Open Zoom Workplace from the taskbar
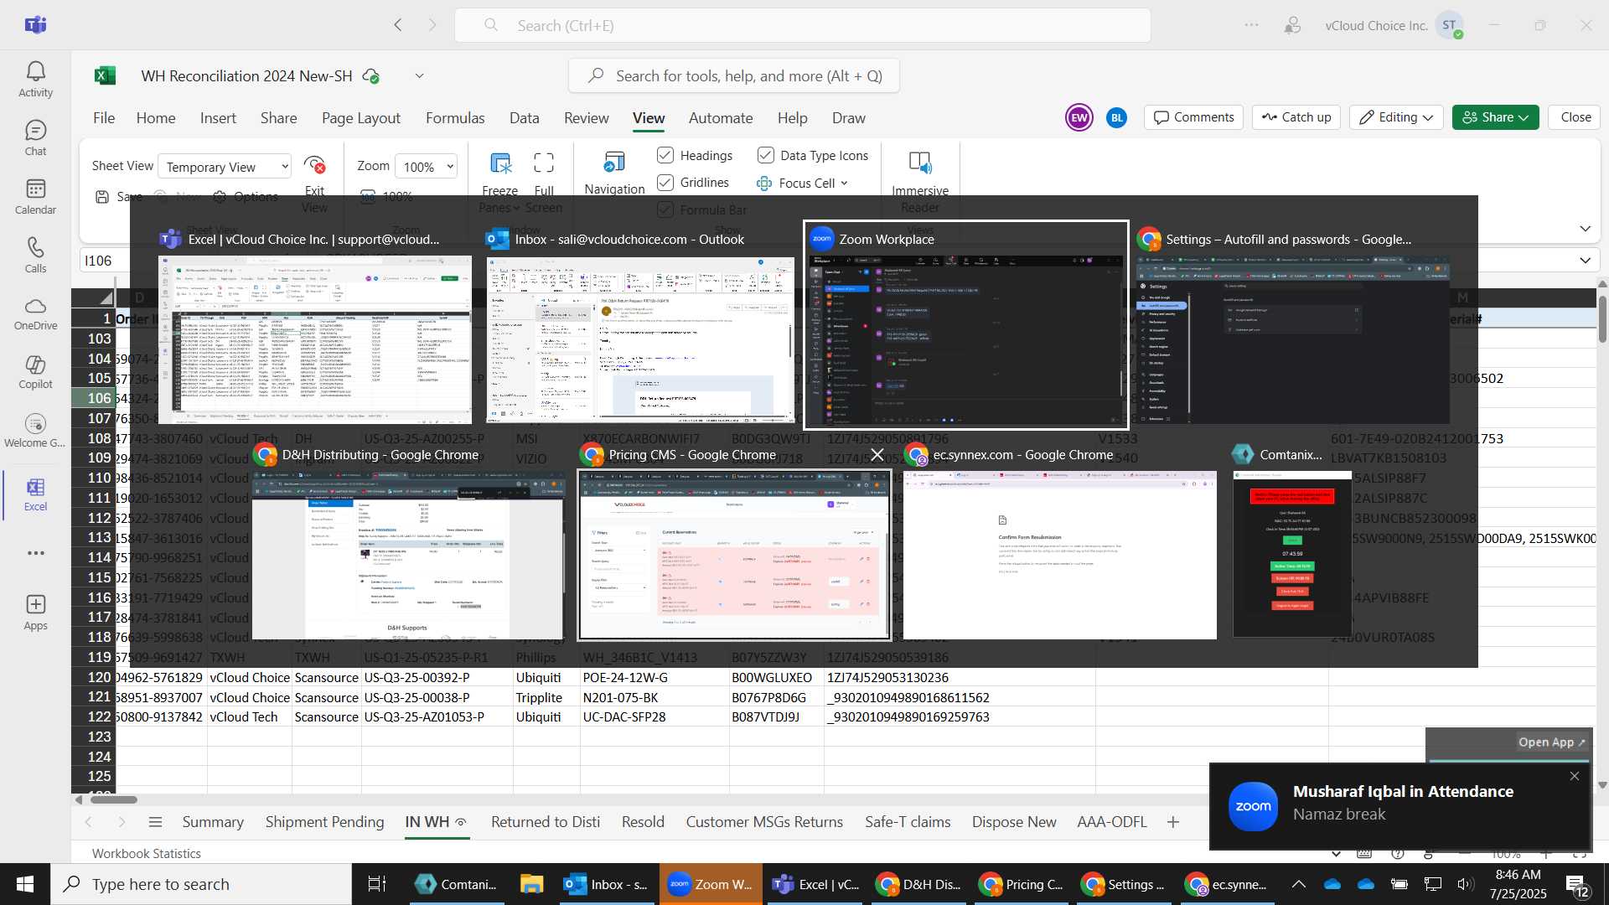 (711, 884)
